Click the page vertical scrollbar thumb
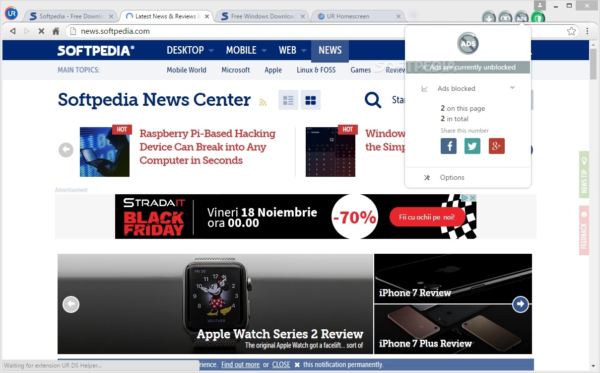 [593, 64]
